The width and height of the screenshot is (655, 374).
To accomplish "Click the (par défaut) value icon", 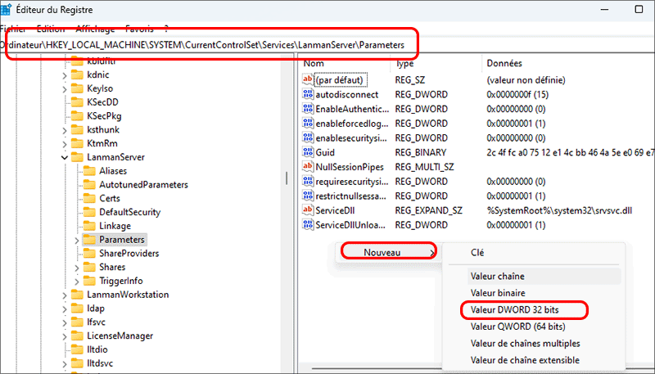I will 309,80.
